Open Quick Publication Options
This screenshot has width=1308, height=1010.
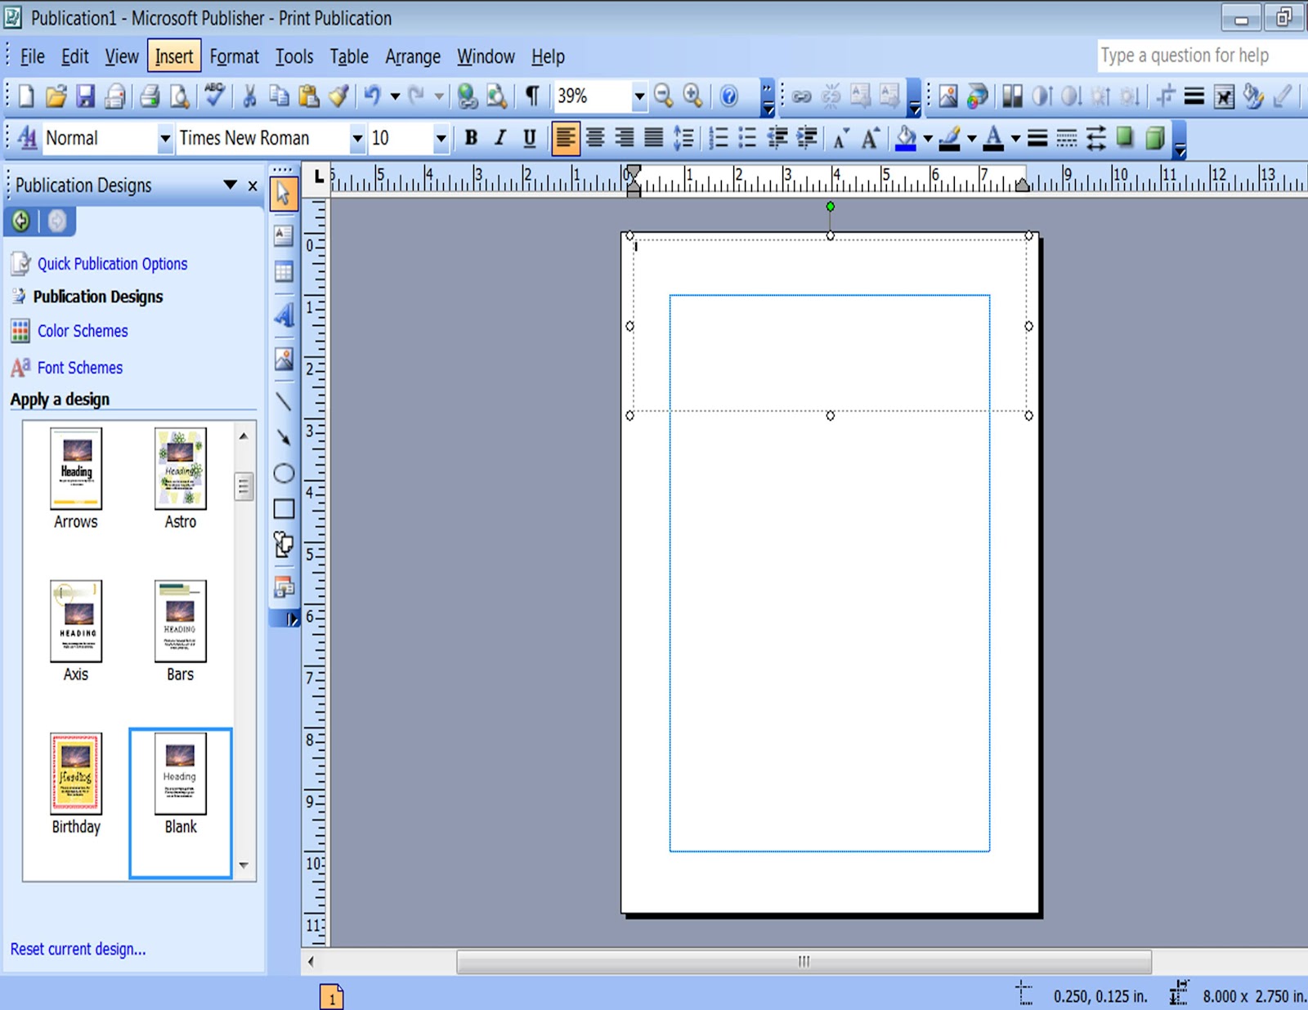[111, 263]
